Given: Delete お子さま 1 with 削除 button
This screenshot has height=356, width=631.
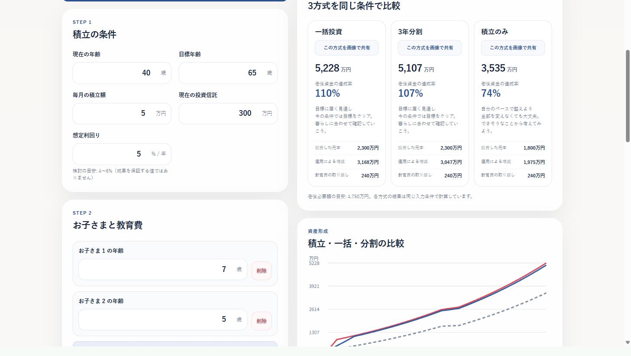Looking at the screenshot, I should [261, 271].
